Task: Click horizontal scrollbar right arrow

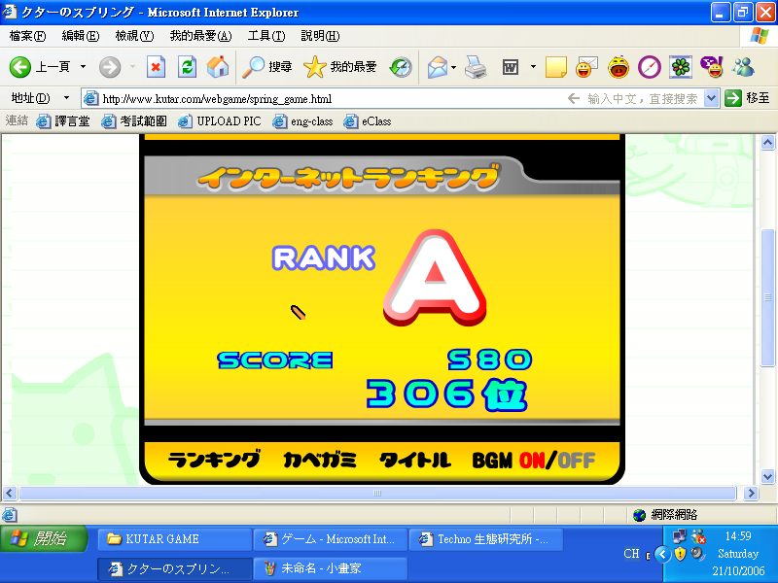Action: [751, 493]
